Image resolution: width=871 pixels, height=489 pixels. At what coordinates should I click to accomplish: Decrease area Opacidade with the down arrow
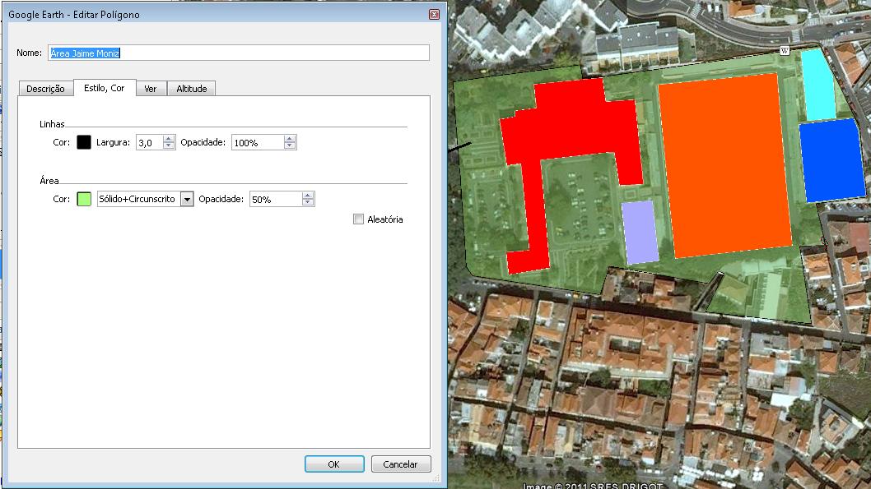pyautogui.click(x=306, y=202)
